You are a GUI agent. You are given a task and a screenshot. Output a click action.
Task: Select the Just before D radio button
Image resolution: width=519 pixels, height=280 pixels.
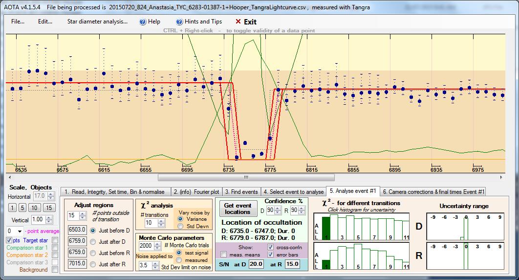(93, 231)
